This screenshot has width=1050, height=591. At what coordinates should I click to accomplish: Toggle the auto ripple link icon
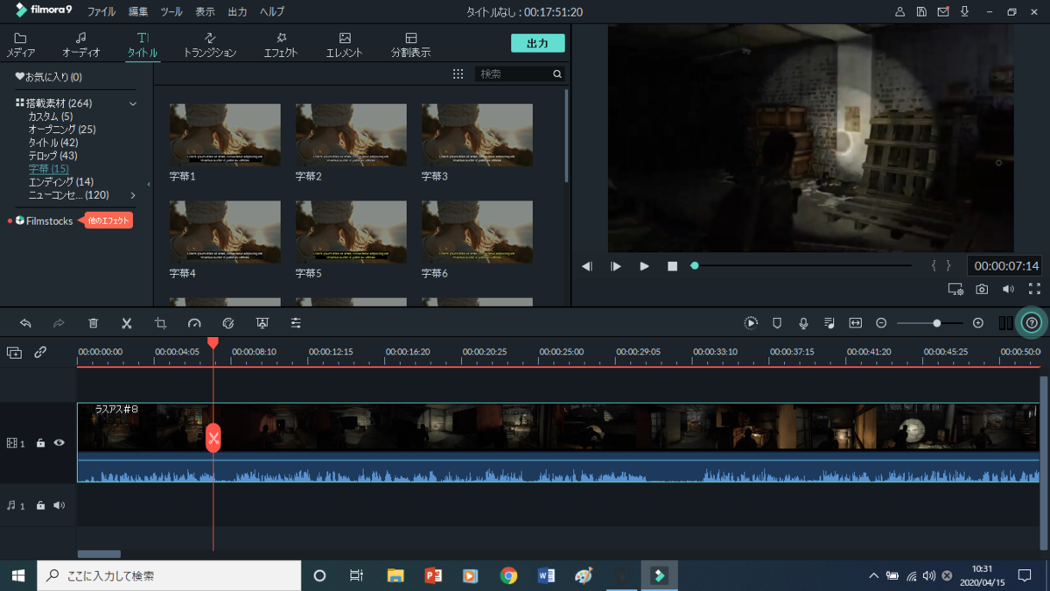coord(40,352)
